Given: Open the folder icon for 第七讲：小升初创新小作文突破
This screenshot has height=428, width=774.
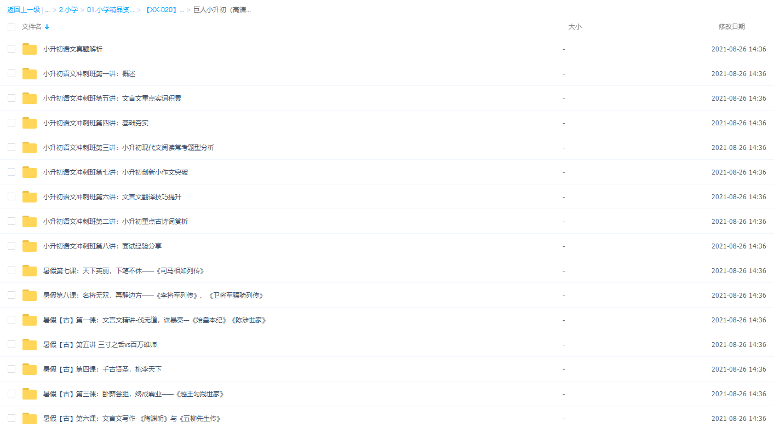Looking at the screenshot, I should 29,172.
